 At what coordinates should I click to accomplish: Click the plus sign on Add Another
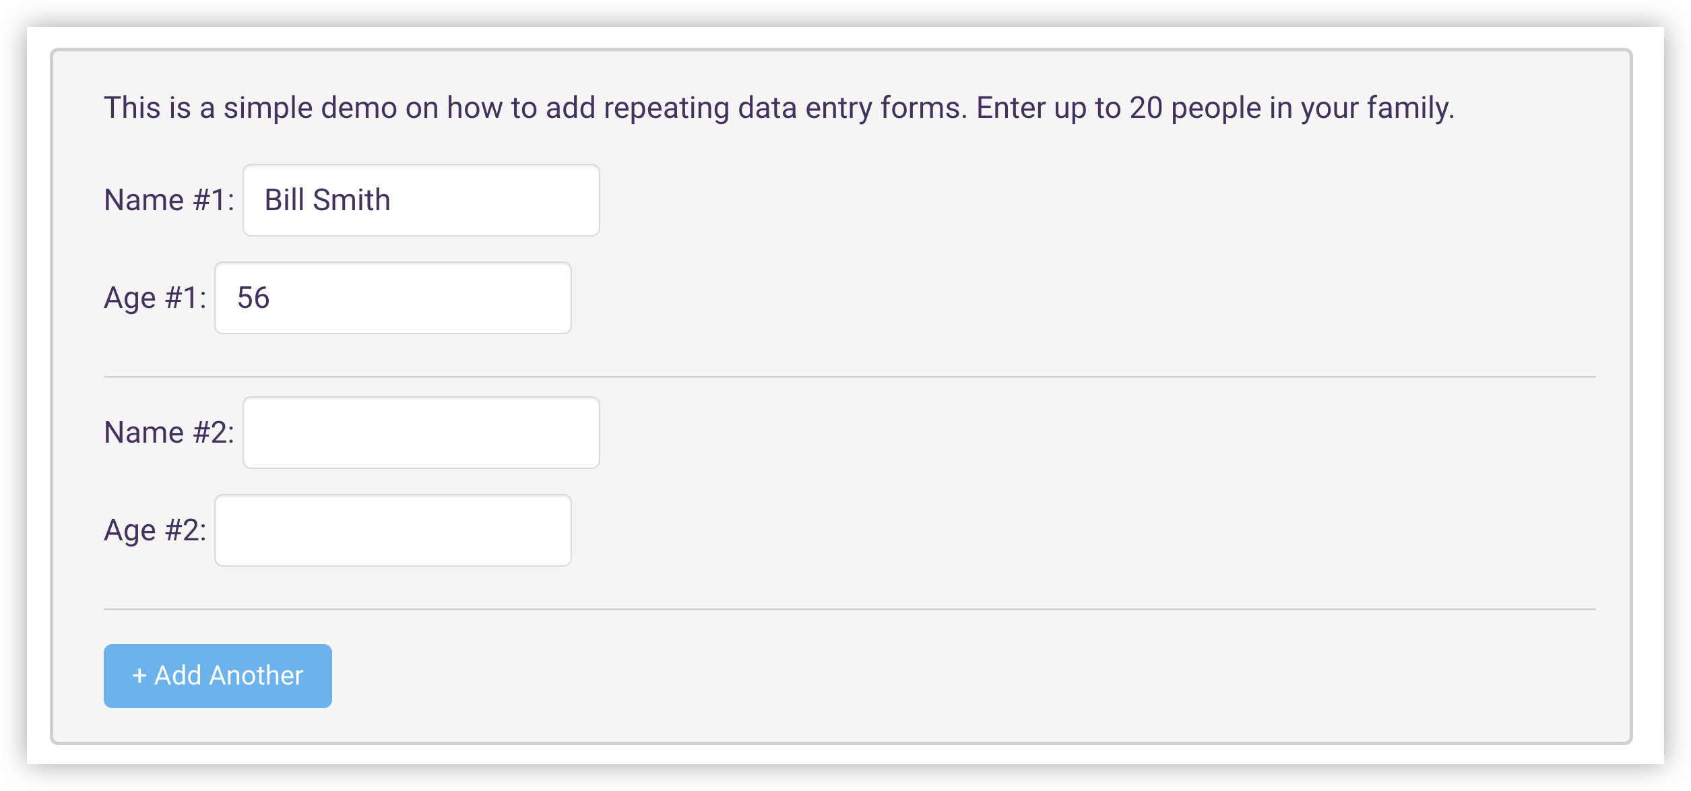pos(139,676)
